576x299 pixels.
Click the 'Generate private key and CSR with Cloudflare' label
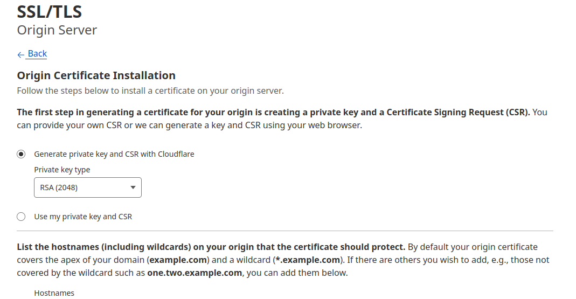(114, 154)
